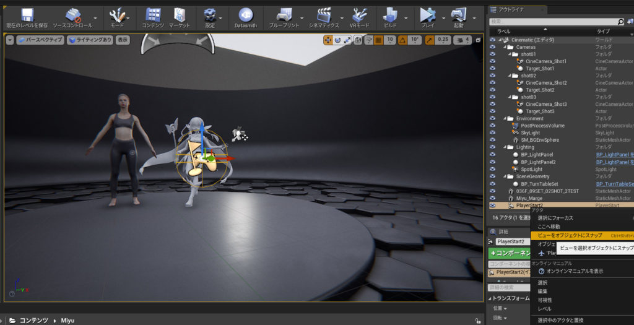Screen dimensions: 634x325
Task: Open Content (コンテンツ) browser icon
Action: pyautogui.click(x=153, y=15)
